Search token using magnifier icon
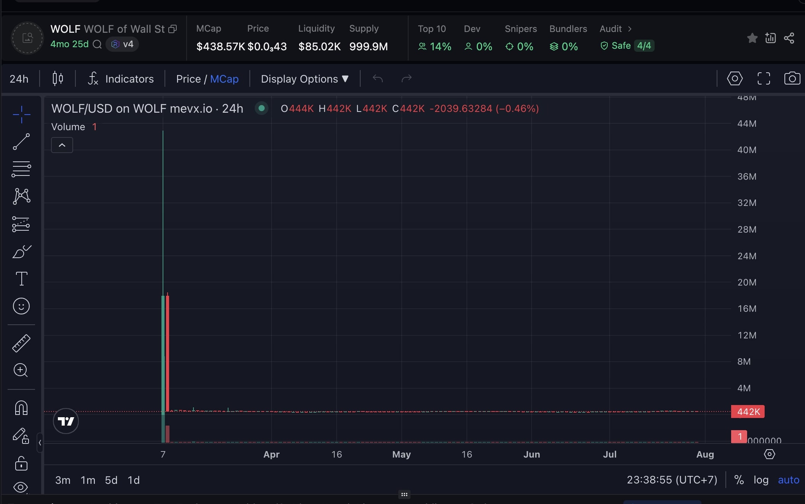The width and height of the screenshot is (805, 504). click(x=97, y=44)
